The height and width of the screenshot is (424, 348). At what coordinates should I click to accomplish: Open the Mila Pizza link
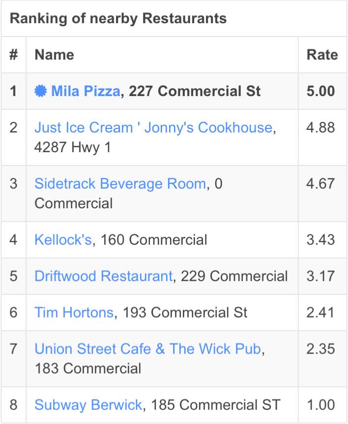[86, 91]
